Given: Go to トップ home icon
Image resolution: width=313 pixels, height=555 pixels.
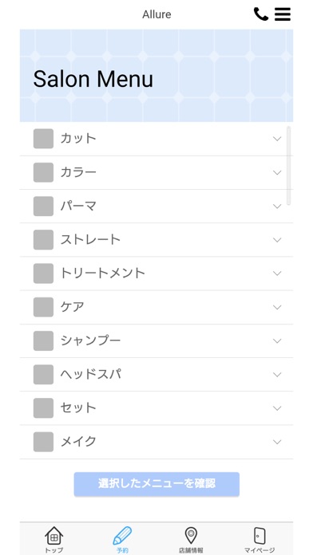Looking at the screenshot, I should (x=53, y=536).
